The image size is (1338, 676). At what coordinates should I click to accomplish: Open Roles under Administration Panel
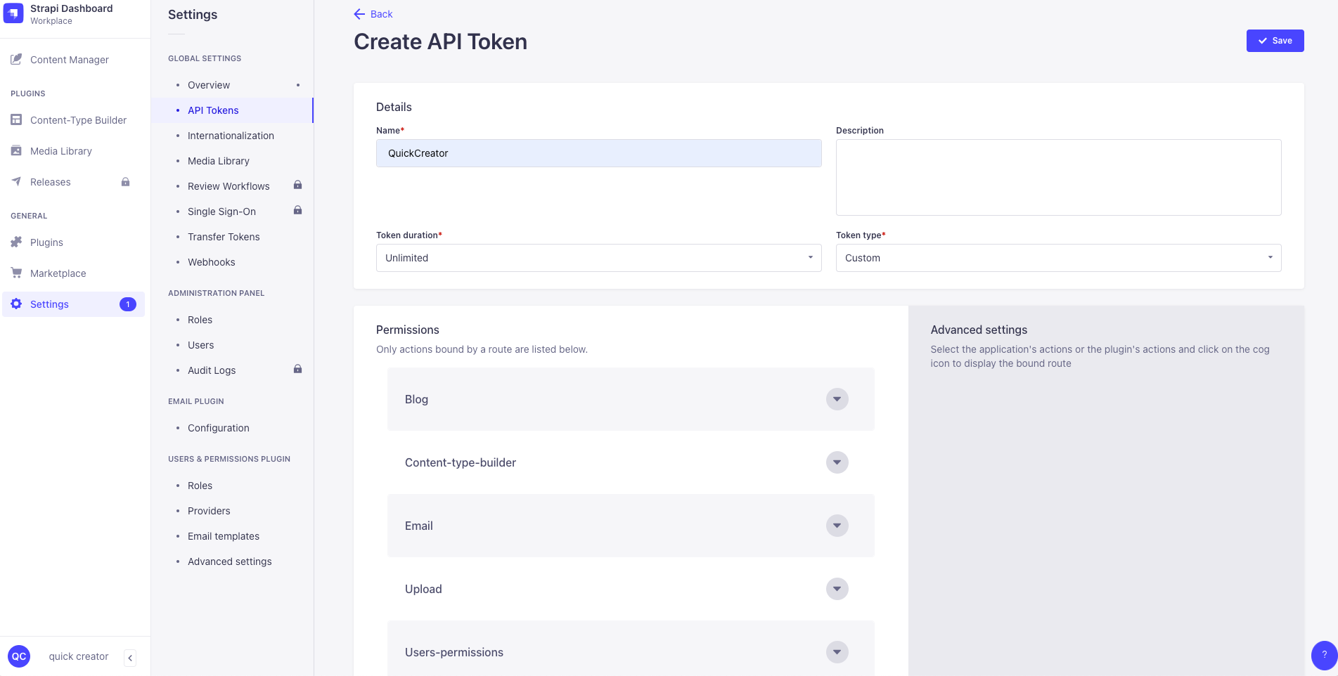coord(200,320)
